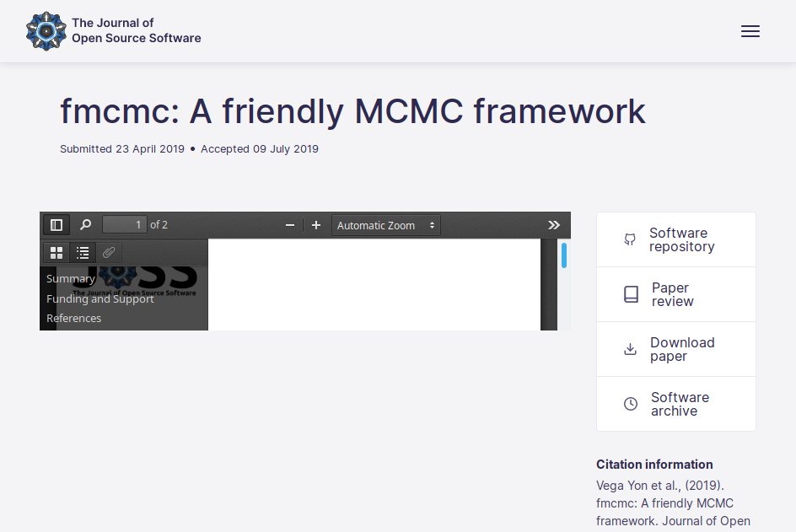Toggle the PDF viewer sidebar
Image resolution: width=796 pixels, height=532 pixels.
[x=56, y=225]
